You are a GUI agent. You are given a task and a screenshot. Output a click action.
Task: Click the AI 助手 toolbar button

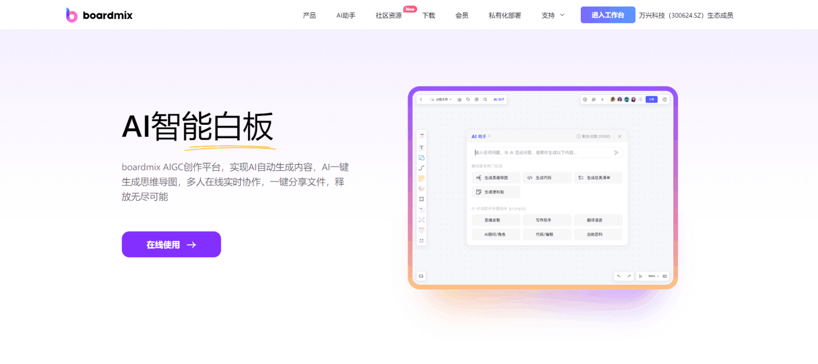coord(499,100)
